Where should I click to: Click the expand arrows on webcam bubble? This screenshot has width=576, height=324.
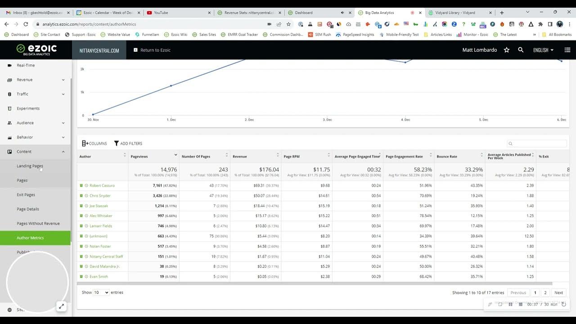pyautogui.click(x=61, y=306)
